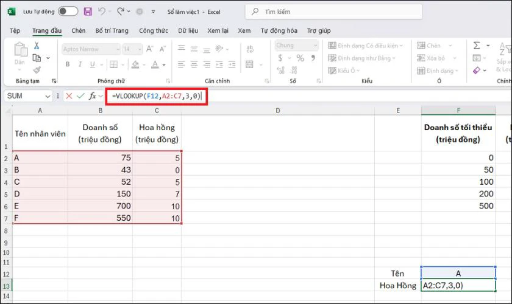Click the Copy icon
Screen dimensions: 512x304
[37, 58]
